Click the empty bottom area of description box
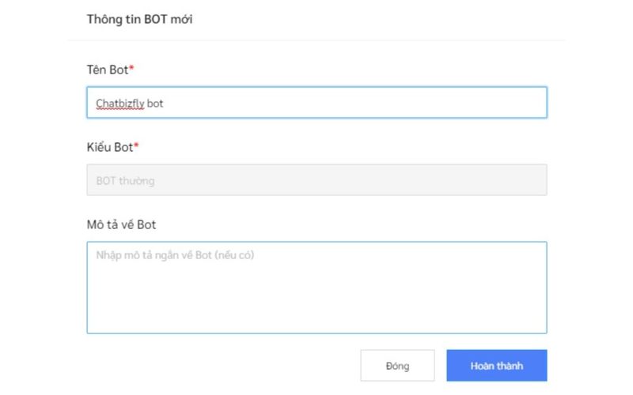 pyautogui.click(x=316, y=316)
